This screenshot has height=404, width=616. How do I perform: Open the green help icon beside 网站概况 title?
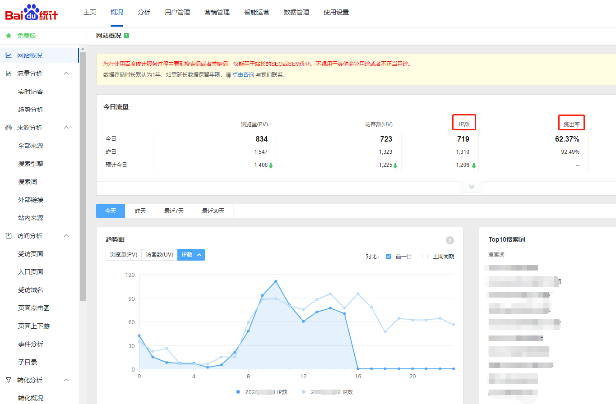[126, 36]
